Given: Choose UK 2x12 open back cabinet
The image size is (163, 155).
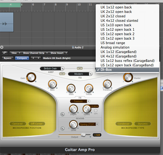Looking at the screenshot, I should (x=127, y=12).
